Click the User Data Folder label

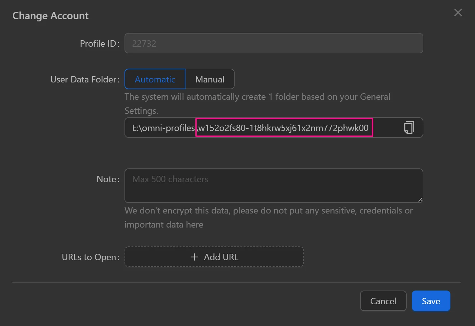[x=85, y=79]
